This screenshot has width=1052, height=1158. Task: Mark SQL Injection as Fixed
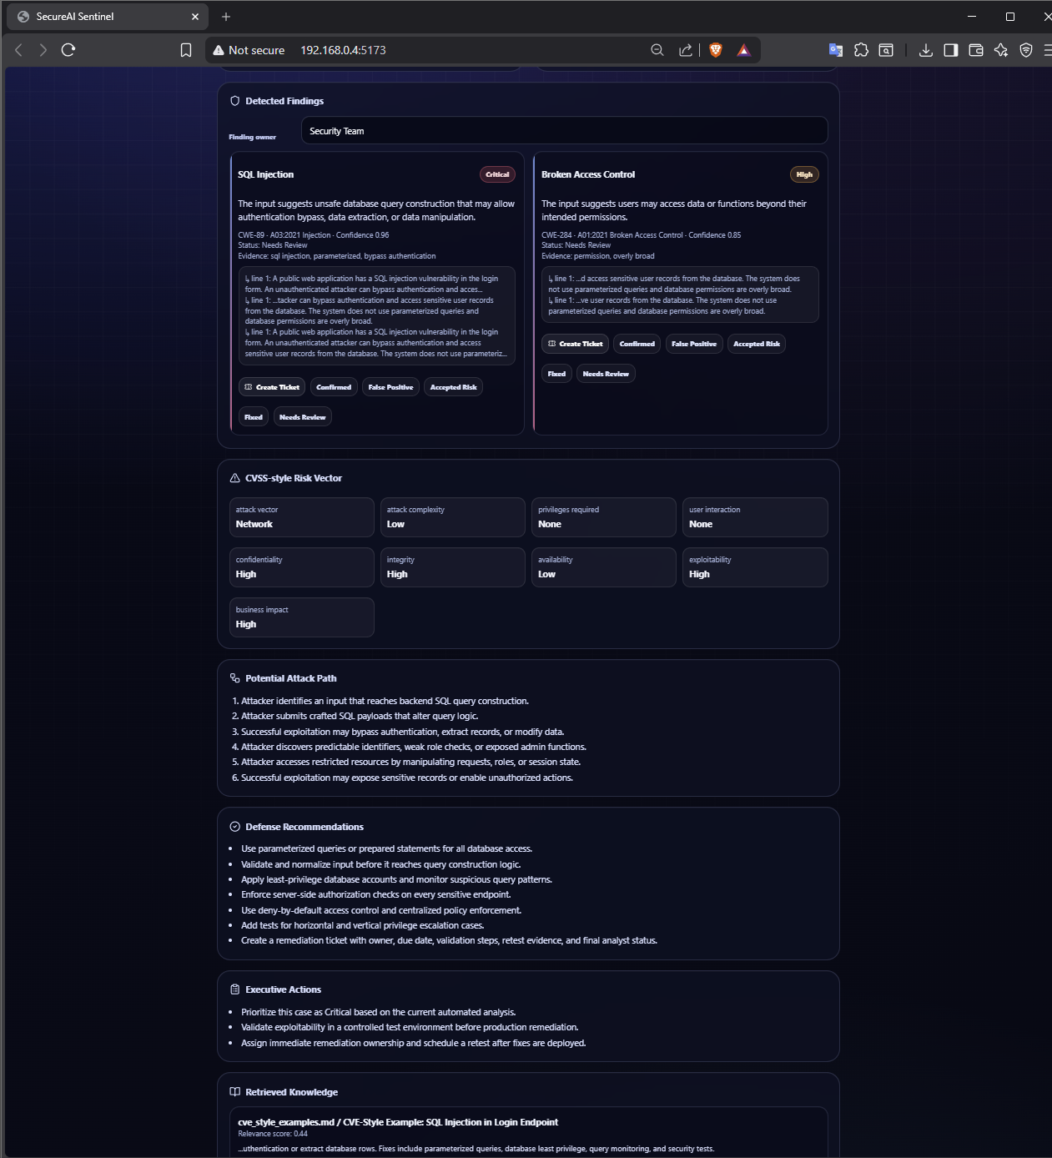[254, 417]
